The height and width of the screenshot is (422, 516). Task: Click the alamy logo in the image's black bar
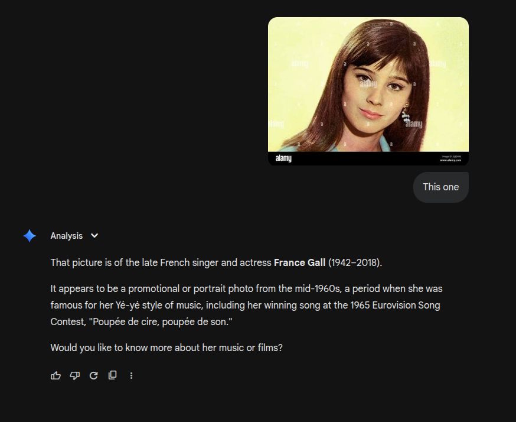[283, 158]
